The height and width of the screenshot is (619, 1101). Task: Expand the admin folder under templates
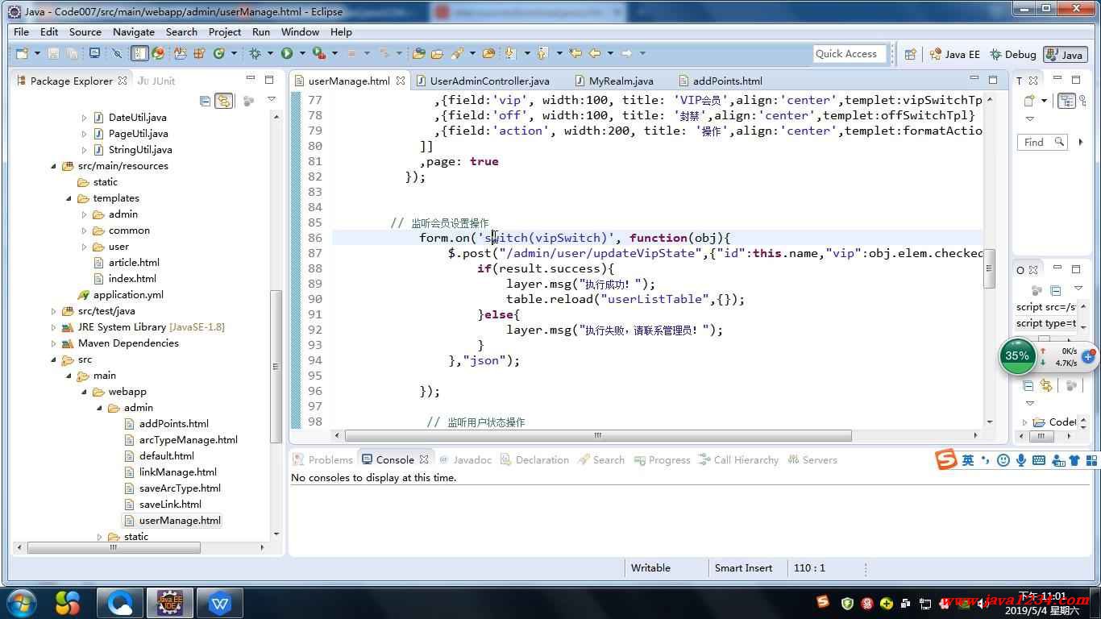tap(84, 214)
